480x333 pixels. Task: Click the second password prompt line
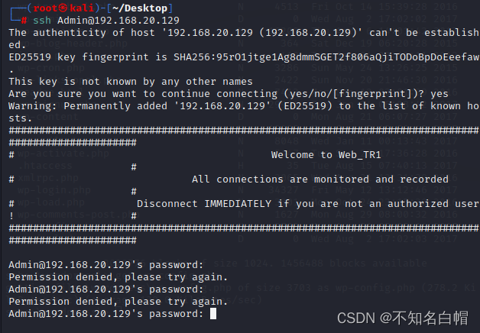[106, 289]
